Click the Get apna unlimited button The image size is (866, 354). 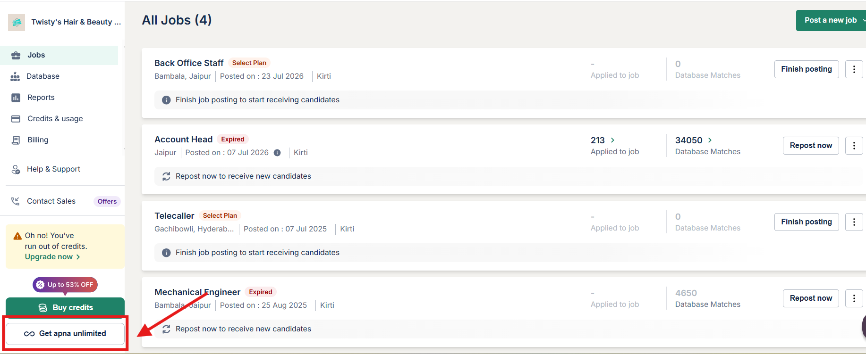coord(65,334)
